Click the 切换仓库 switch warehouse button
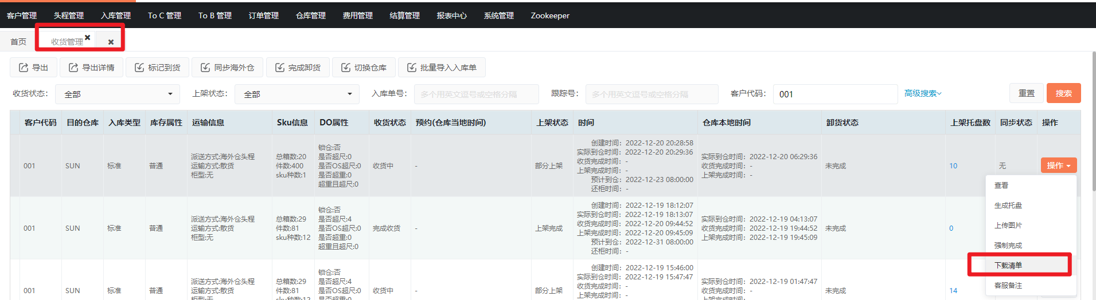 364,68
